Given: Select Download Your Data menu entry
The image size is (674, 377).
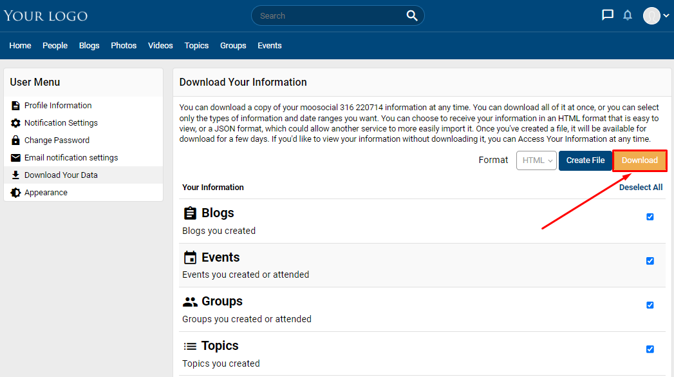Looking at the screenshot, I should click(x=84, y=175).
